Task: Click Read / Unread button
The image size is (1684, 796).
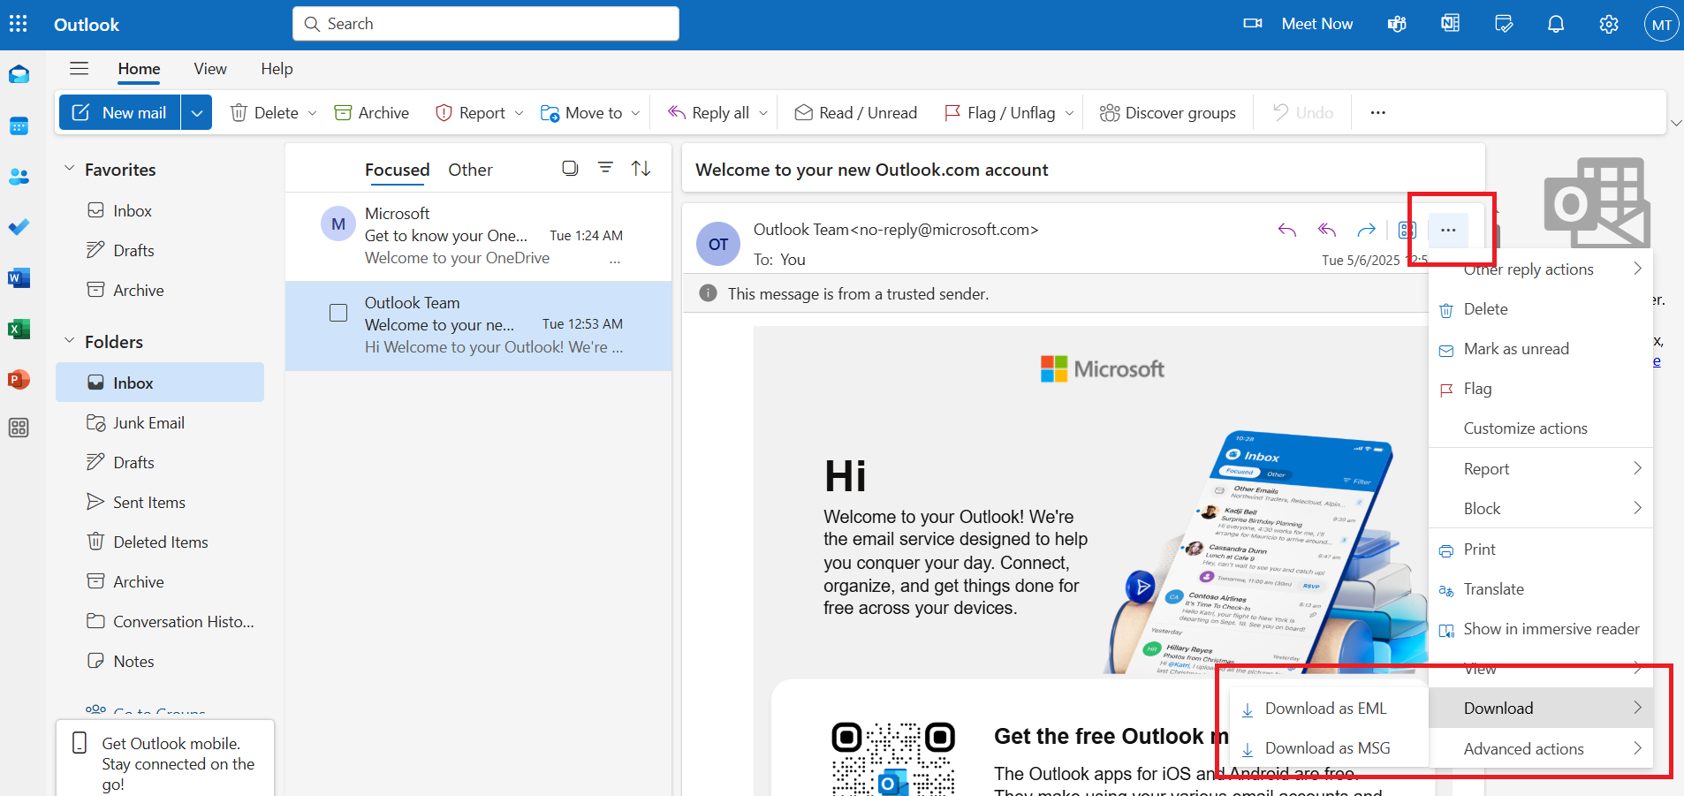Action: (x=856, y=112)
